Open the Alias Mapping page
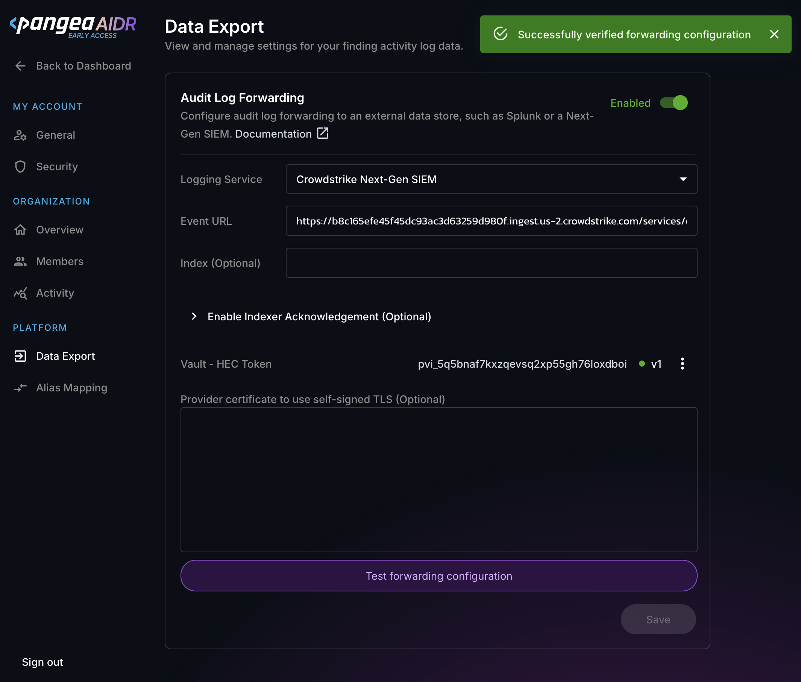 [71, 388]
